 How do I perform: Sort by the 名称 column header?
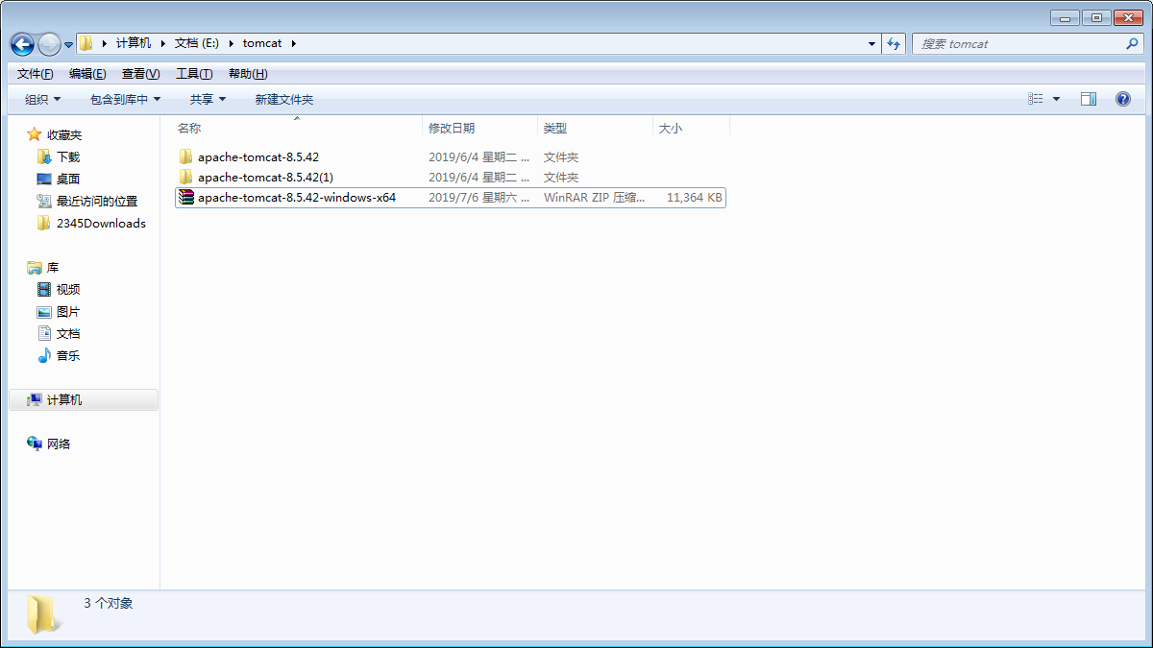coord(297,128)
